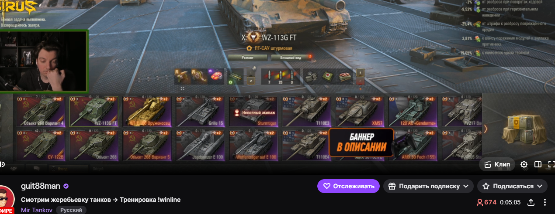Click the verified badge next to guit88man
Image resolution: width=555 pixels, height=214 pixels.
click(x=66, y=186)
